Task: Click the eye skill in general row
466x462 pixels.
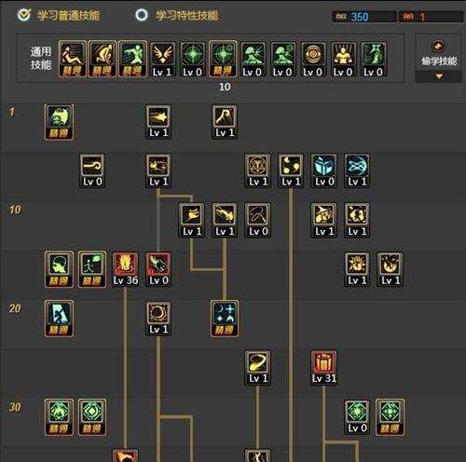Action: click(313, 60)
